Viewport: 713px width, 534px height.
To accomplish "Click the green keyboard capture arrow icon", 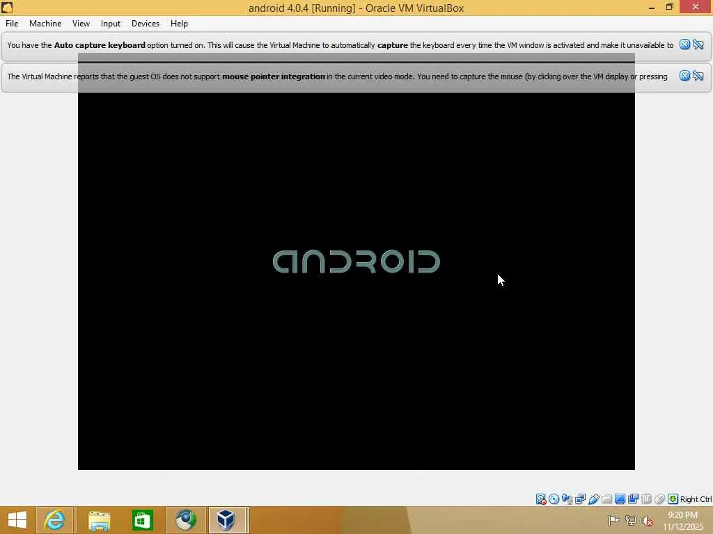I will pos(673,499).
